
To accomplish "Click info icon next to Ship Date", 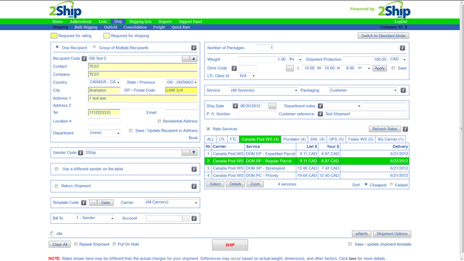I will coord(235,106).
